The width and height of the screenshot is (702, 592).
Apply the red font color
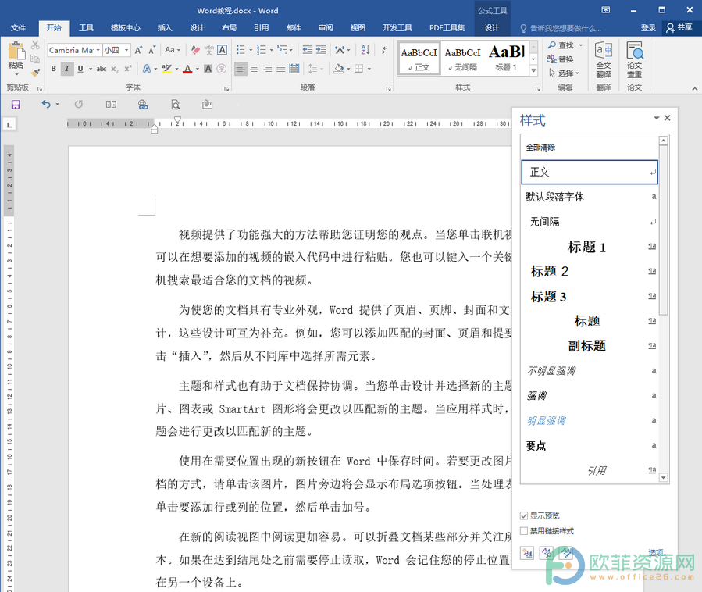click(187, 69)
